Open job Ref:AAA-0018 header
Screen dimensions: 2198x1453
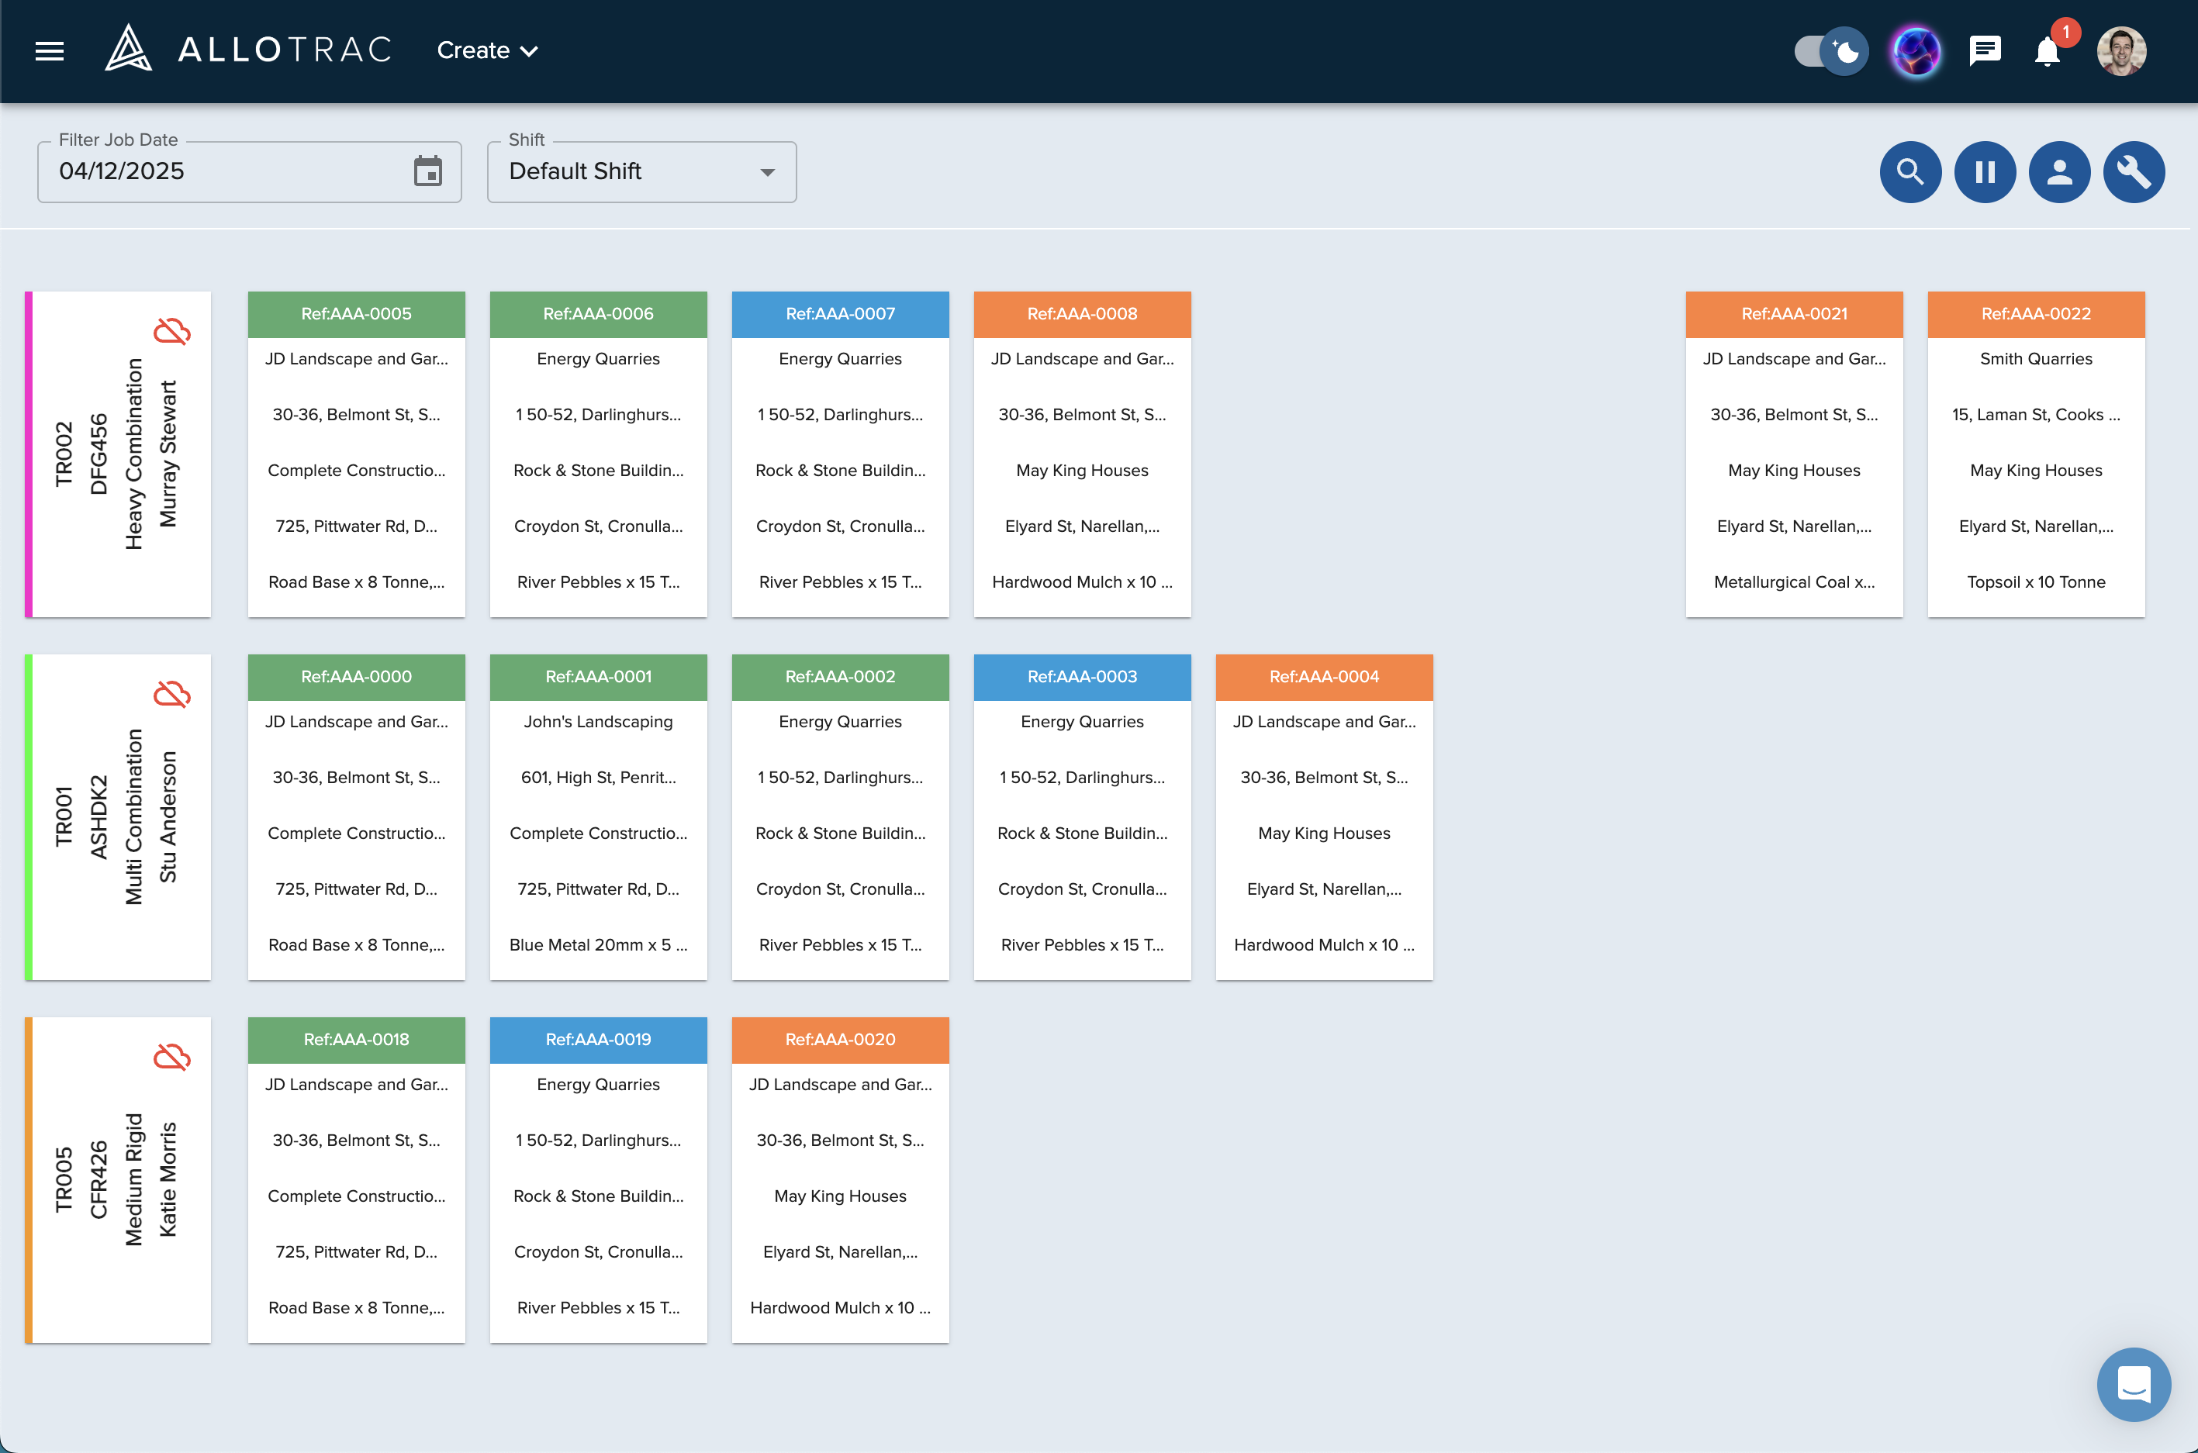[357, 1040]
